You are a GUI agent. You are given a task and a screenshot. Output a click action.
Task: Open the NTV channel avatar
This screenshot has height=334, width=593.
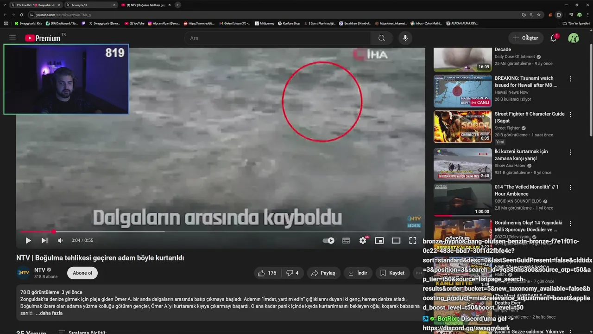[23, 273]
